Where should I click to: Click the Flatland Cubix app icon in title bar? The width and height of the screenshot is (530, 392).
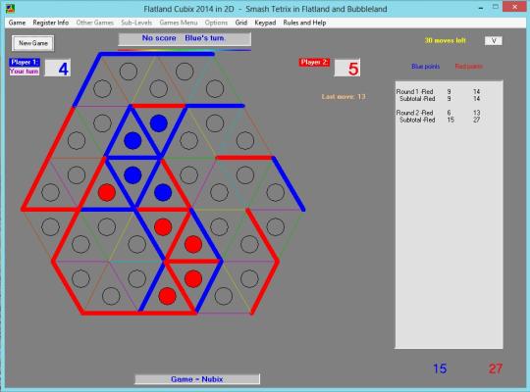(10, 9)
